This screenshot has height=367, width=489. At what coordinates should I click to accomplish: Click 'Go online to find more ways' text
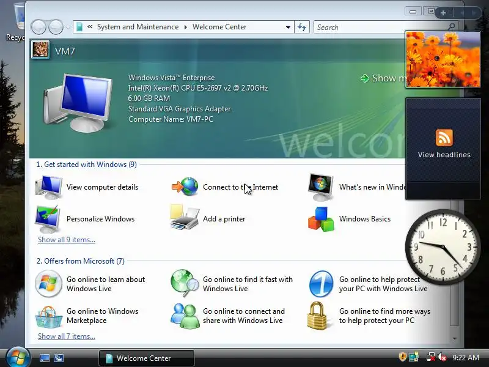385,316
